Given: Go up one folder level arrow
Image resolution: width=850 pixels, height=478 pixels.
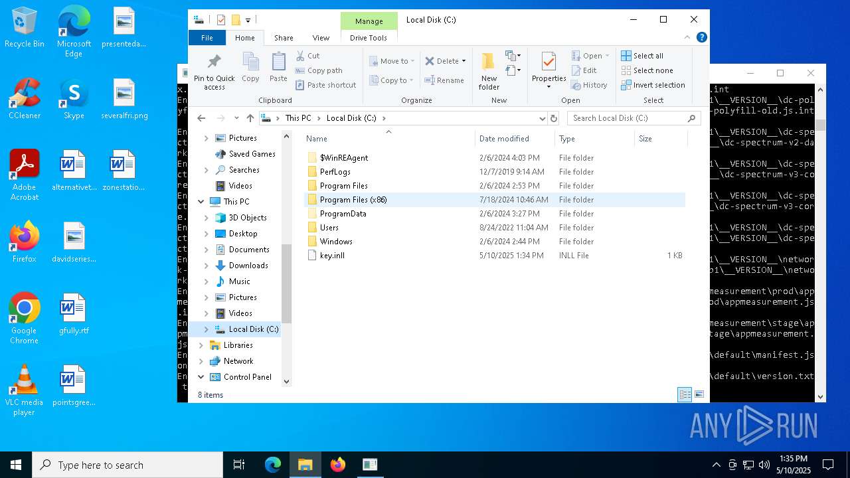Looking at the screenshot, I should (250, 118).
